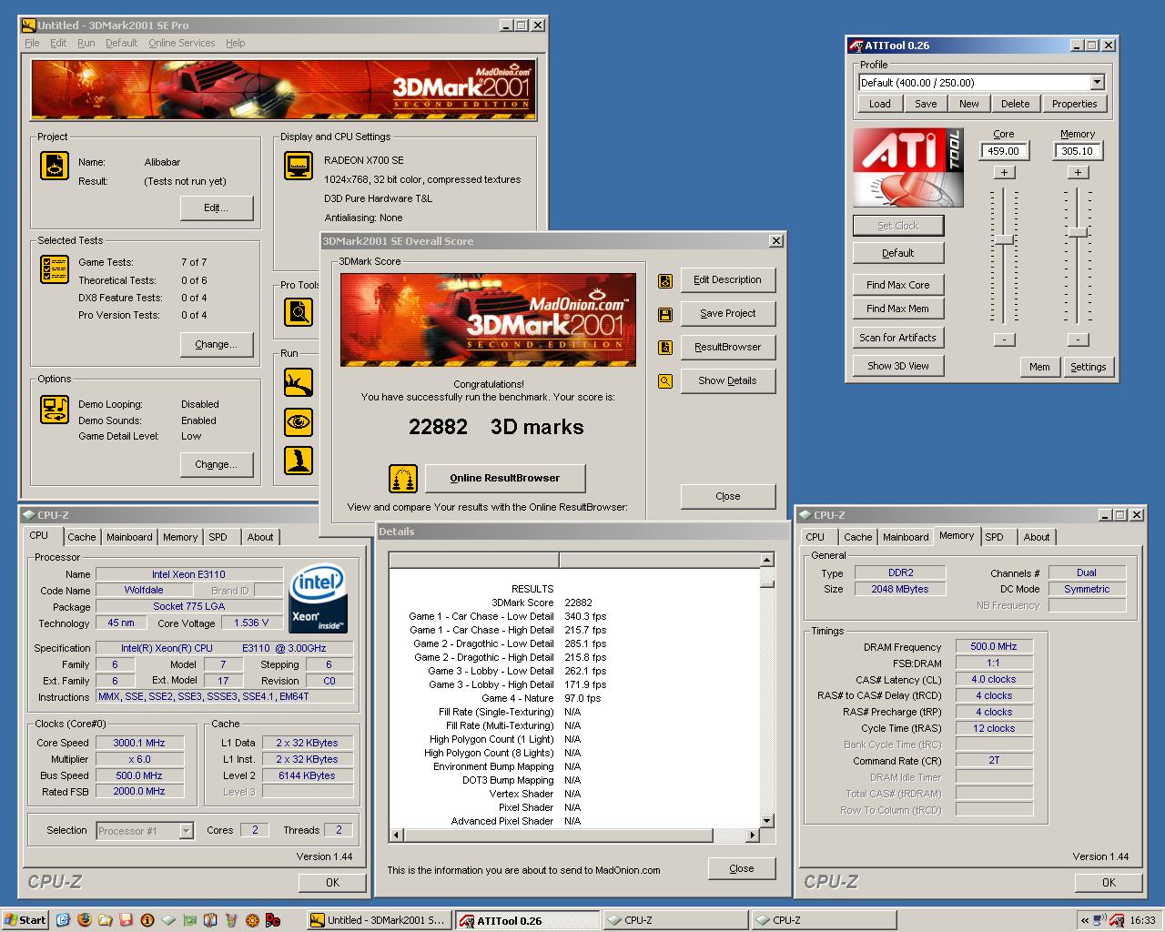Screen dimensions: 1165x932
Task: Click the orange info icon in quick launch
Action: click(147, 920)
